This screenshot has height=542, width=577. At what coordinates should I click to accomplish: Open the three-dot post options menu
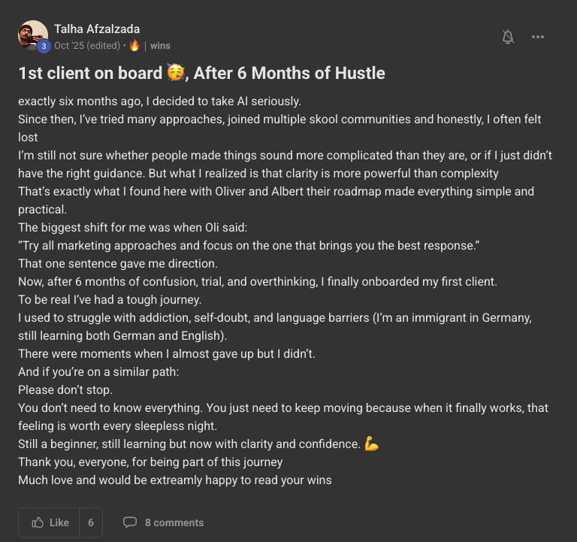[x=538, y=37]
